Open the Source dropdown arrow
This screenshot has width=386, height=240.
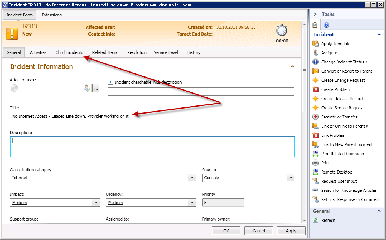(x=291, y=178)
